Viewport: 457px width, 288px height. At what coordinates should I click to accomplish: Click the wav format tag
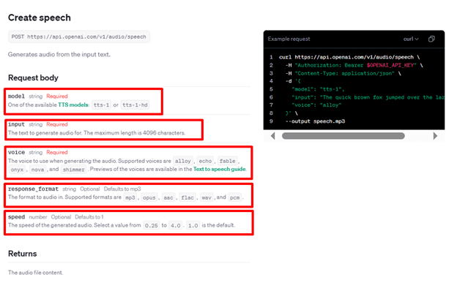point(207,197)
